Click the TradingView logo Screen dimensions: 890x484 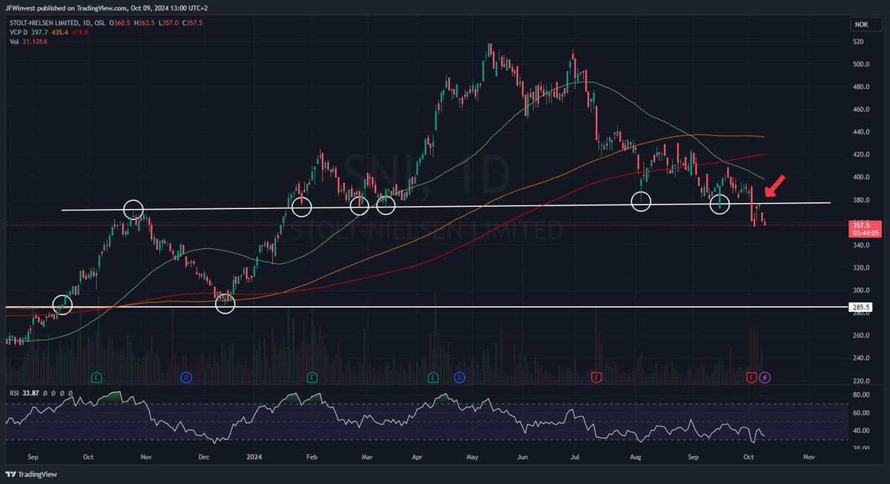[x=32, y=474]
